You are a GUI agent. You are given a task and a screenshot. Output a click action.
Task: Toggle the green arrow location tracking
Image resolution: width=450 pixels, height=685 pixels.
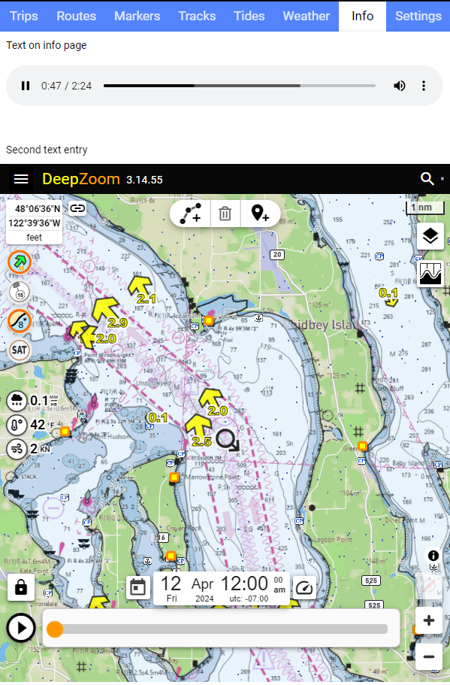20,262
